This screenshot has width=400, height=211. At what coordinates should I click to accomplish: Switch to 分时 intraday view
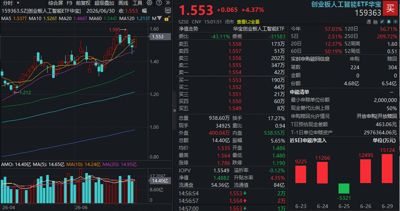click(x=7, y=3)
